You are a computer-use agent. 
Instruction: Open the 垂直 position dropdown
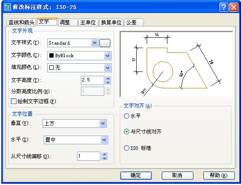point(103,123)
